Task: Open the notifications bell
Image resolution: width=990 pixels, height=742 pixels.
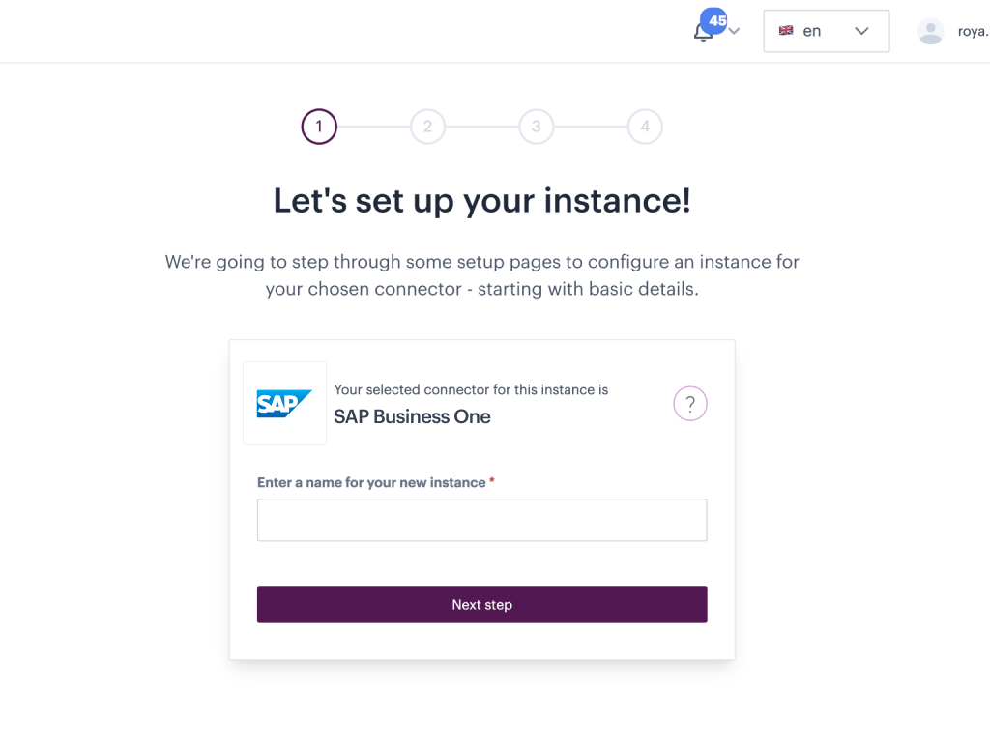Action: click(703, 34)
